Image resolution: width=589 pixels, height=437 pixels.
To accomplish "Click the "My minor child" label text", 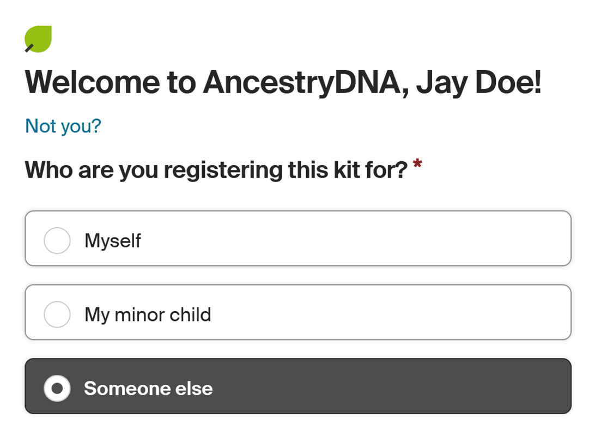I will pyautogui.click(x=148, y=314).
